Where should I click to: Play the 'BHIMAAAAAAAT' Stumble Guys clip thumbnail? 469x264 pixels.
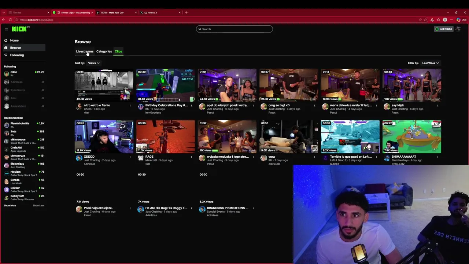click(x=412, y=136)
